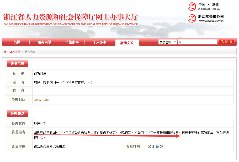Click the magnifier icon in search field

(x=180, y=42)
